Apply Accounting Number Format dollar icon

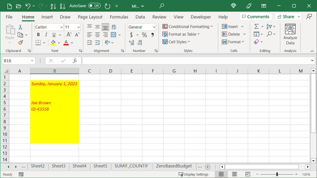[131, 35]
